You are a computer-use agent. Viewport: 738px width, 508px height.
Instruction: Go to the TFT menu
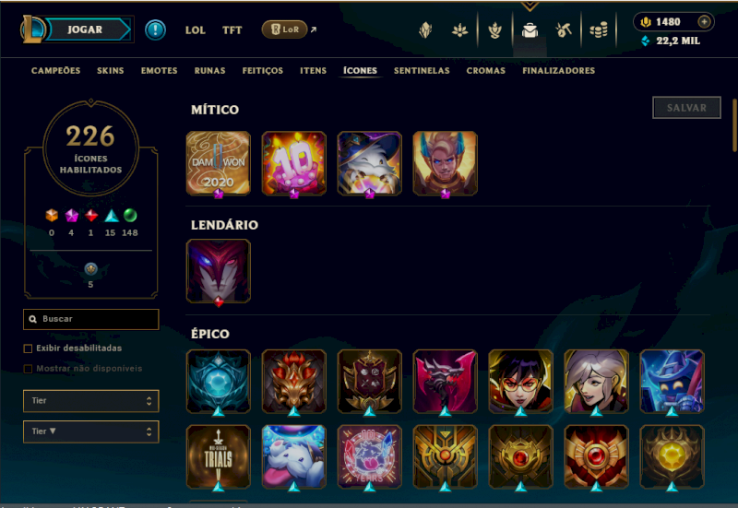point(232,30)
